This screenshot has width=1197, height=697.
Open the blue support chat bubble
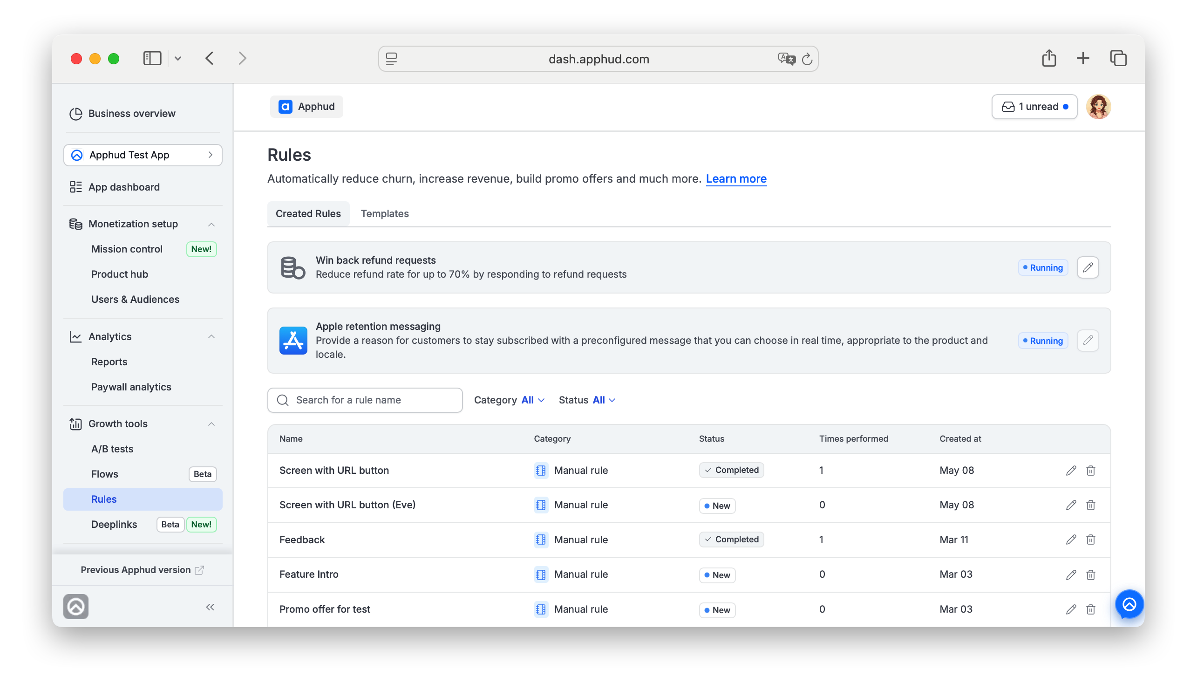click(1129, 604)
